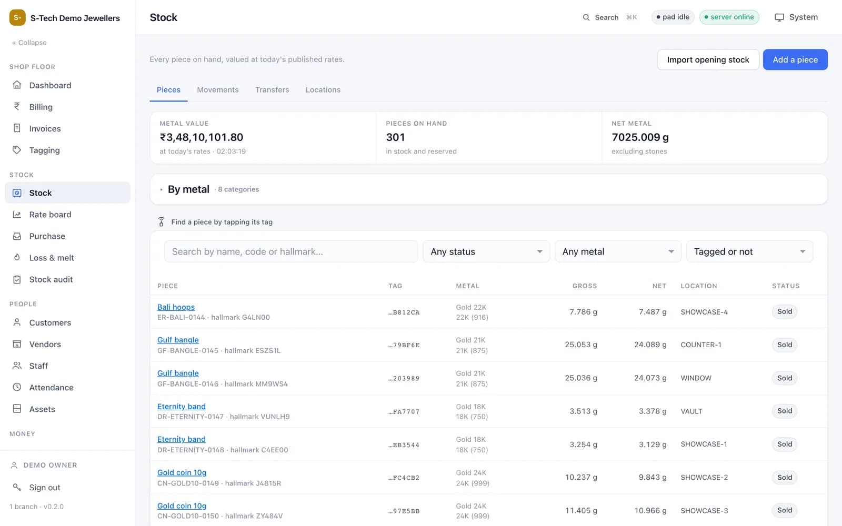Open Dashboard from the sidebar home icon
Screen dimensions: 842x526
click(x=17, y=85)
